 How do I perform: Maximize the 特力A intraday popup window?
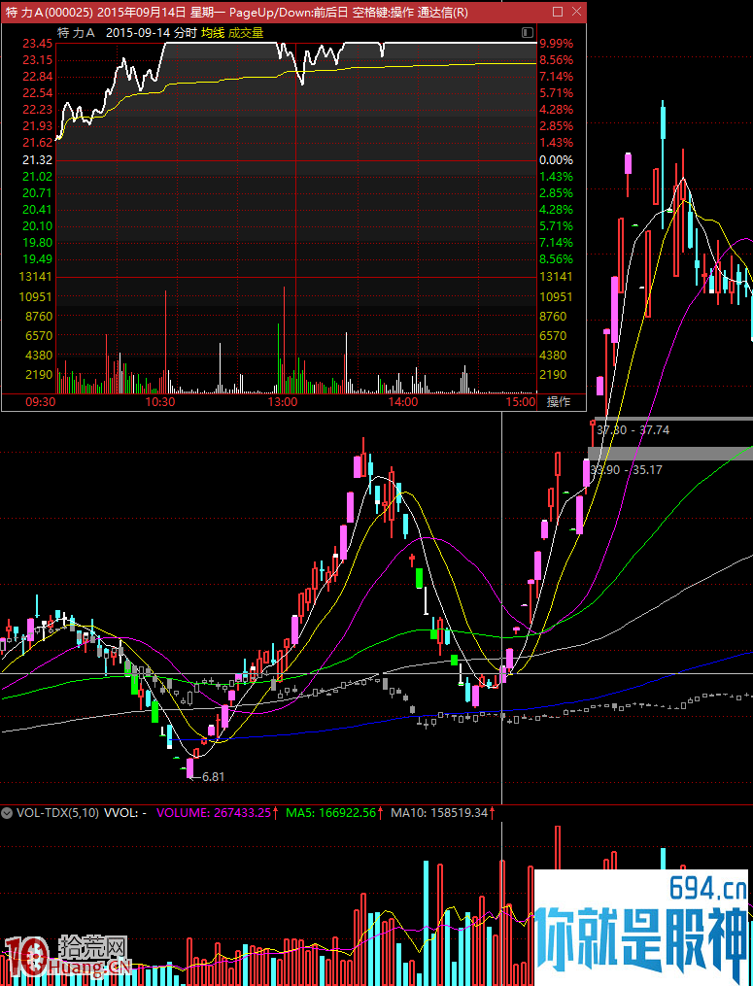558,12
